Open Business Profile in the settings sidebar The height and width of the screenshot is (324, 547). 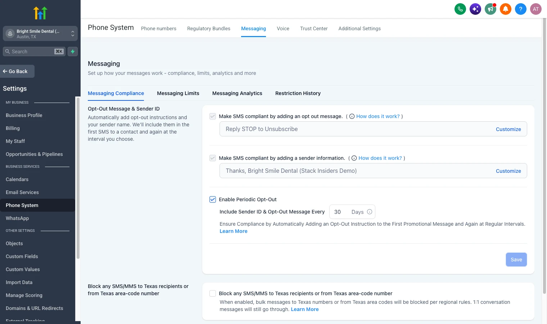pos(24,115)
